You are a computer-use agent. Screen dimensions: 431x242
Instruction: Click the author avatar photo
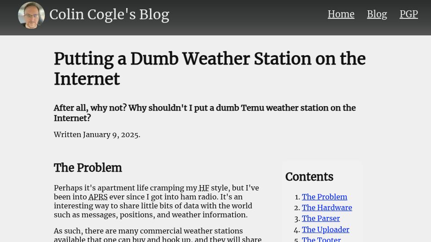pos(31,15)
